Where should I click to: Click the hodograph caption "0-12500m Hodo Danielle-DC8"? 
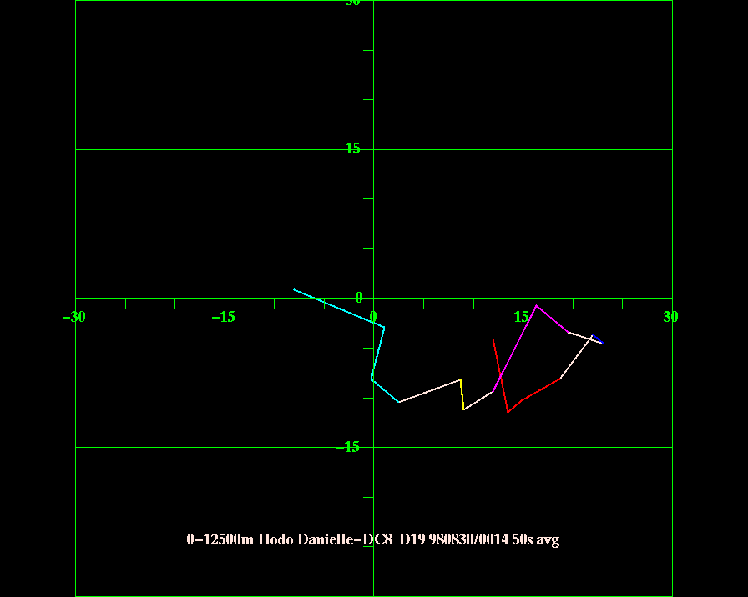tap(290, 539)
